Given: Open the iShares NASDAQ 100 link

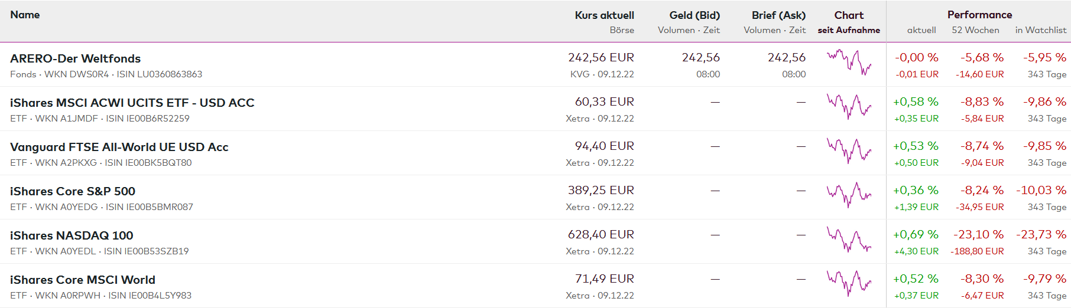Looking at the screenshot, I should (72, 235).
